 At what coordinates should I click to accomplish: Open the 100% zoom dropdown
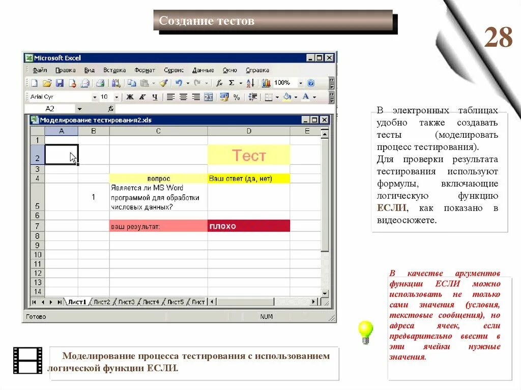click(300, 83)
